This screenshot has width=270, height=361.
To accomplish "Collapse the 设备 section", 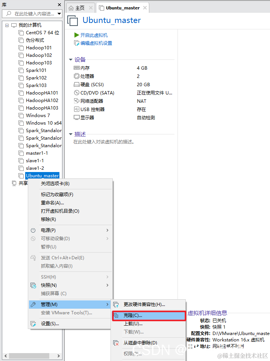I will point(71,59).
